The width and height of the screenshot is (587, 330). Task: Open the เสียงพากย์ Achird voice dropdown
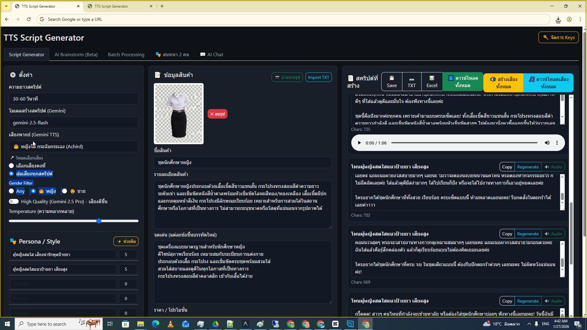pyautogui.click(x=73, y=147)
